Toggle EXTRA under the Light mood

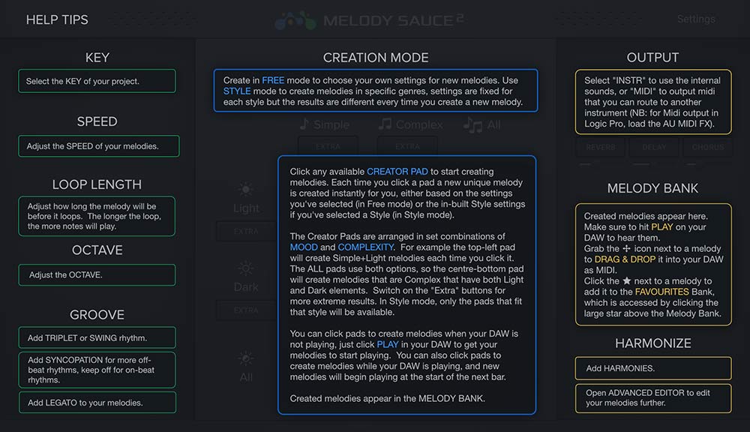245,230
